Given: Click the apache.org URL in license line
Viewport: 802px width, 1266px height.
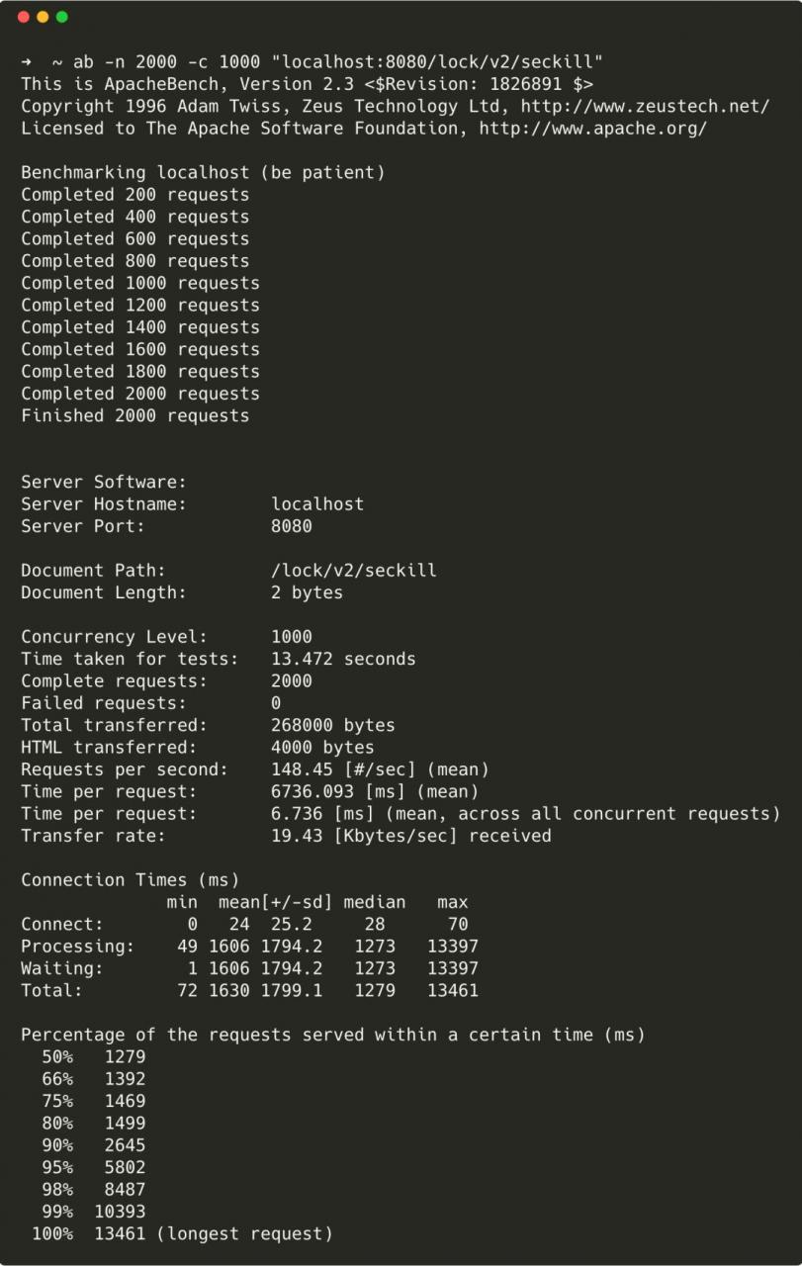Looking at the screenshot, I should pos(593,129).
